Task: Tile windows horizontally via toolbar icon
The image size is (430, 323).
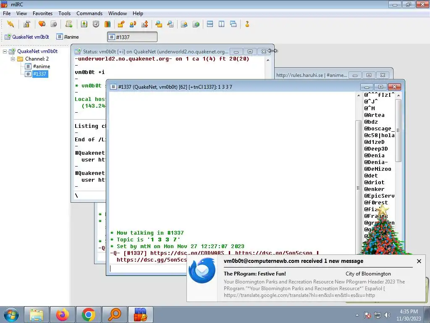Action: tap(210, 24)
